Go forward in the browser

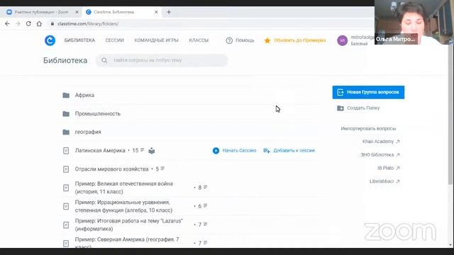(x=18, y=23)
